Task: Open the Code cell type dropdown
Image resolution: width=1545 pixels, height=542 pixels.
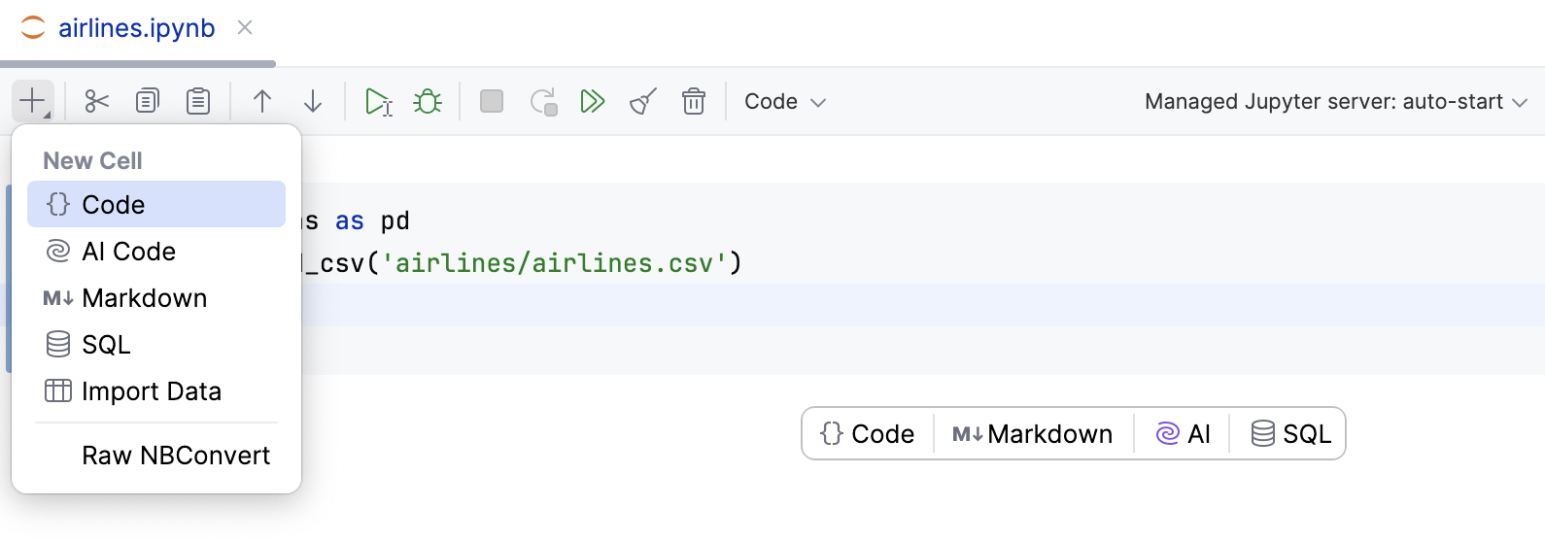Action: coord(784,102)
